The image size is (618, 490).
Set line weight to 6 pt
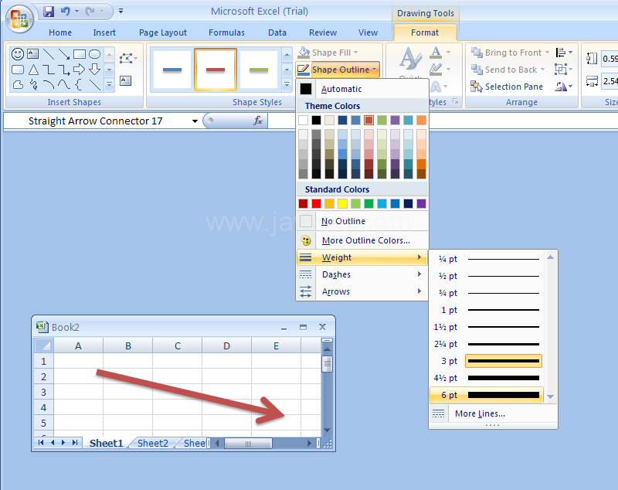(487, 395)
